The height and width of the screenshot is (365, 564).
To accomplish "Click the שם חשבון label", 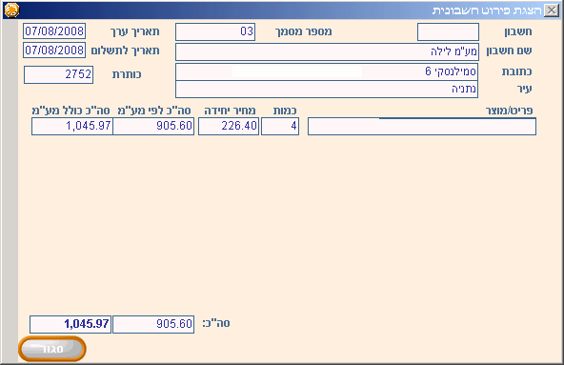I will point(509,51).
